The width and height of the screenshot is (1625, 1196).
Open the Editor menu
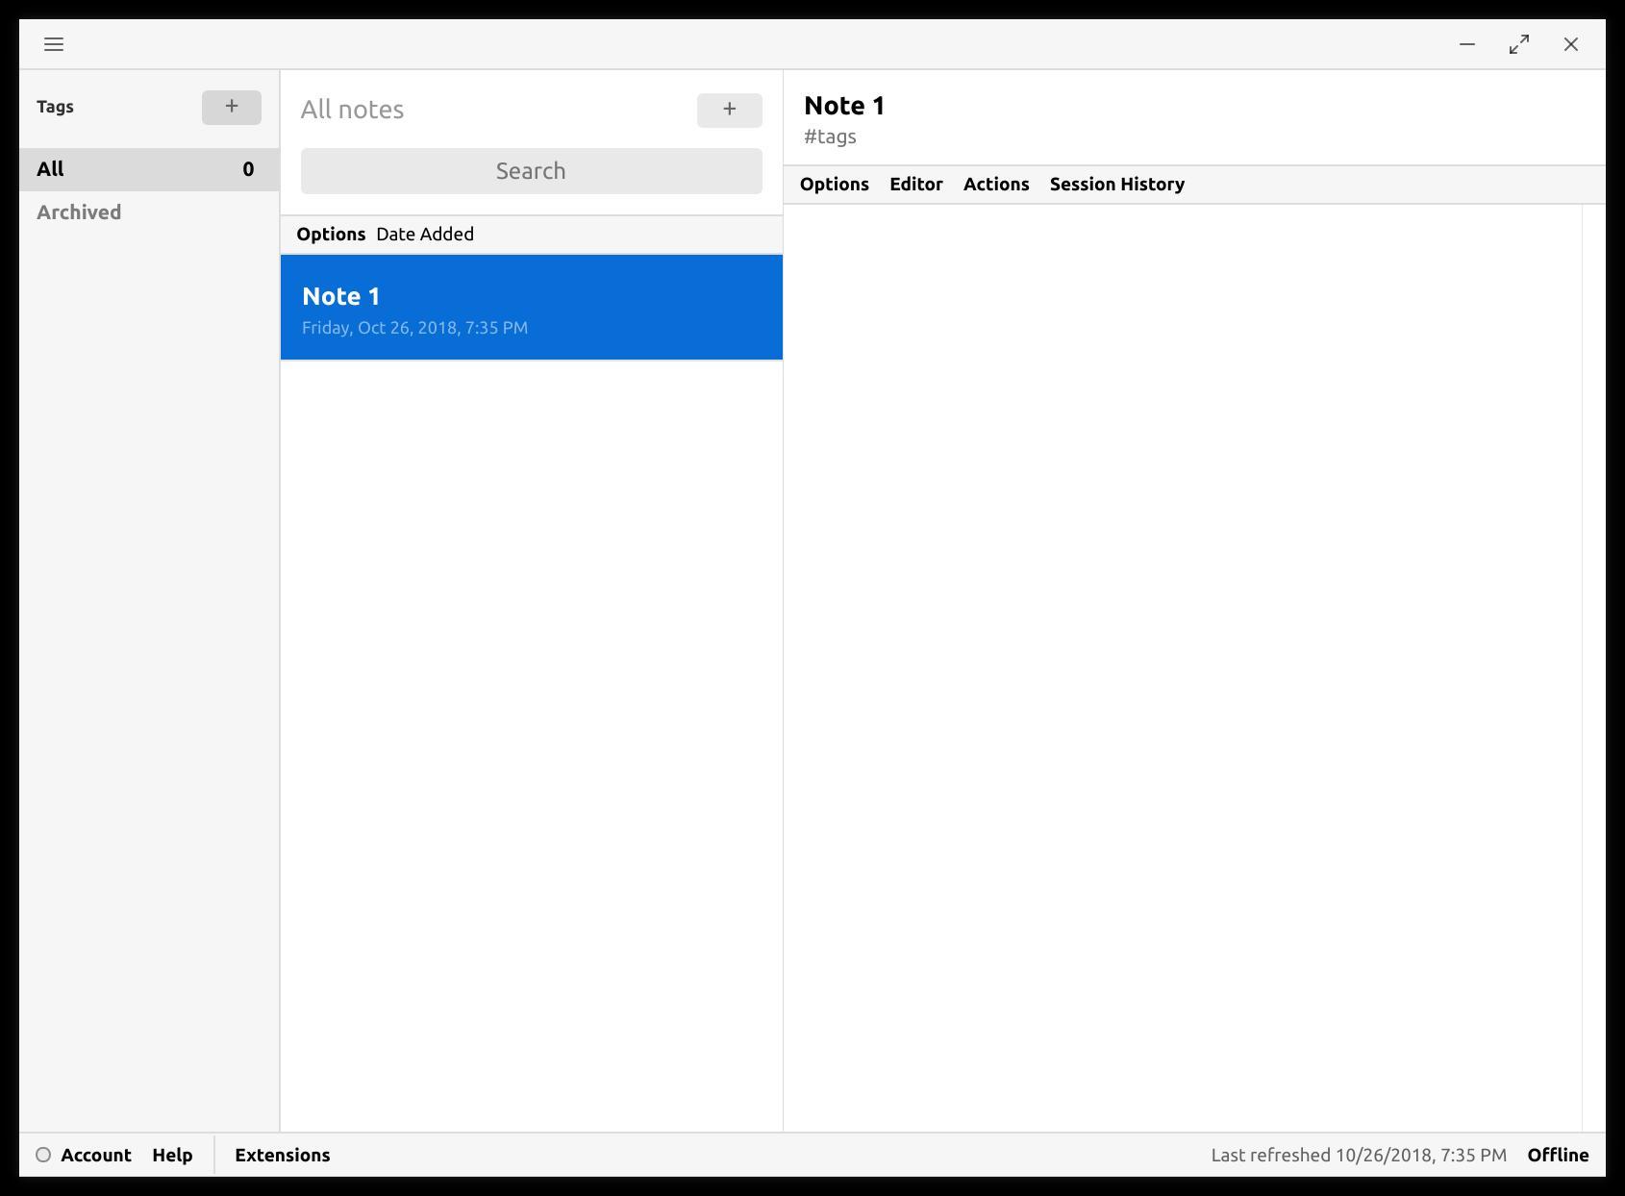coord(916,185)
